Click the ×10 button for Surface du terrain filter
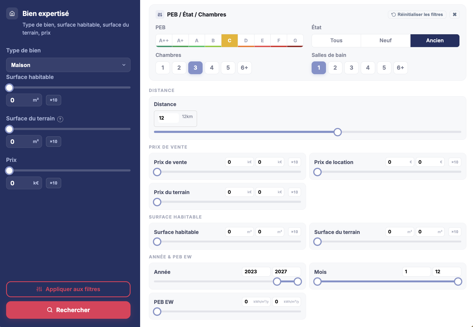This screenshot has width=473, height=327. (x=455, y=232)
